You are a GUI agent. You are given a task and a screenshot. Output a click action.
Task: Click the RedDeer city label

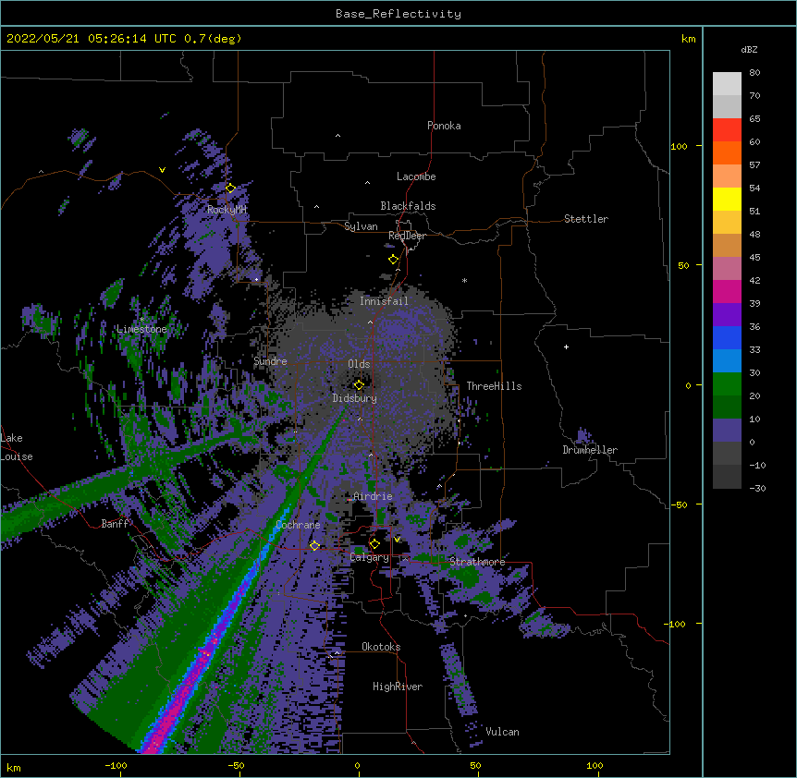pyautogui.click(x=407, y=236)
